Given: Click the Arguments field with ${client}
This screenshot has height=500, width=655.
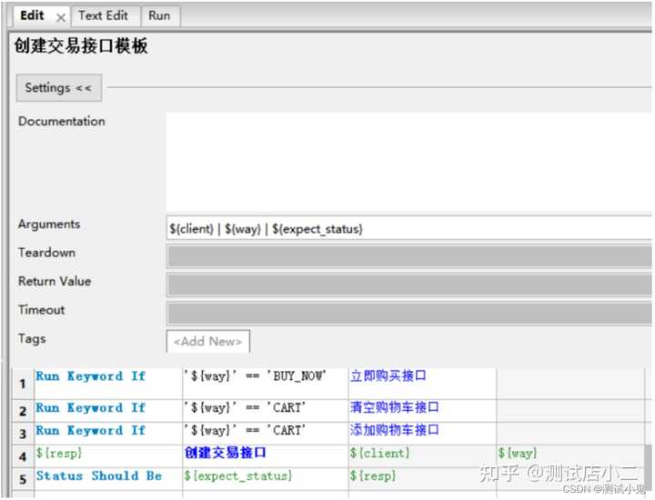Looking at the screenshot, I should pos(409,228).
